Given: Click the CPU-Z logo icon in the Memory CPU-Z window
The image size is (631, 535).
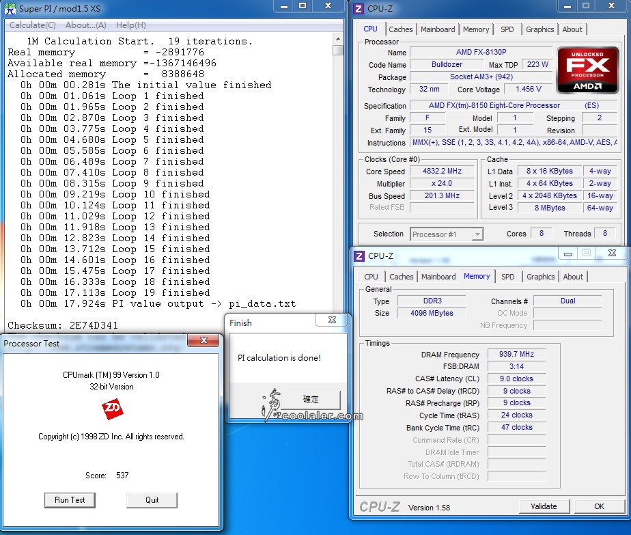Looking at the screenshot, I should pyautogui.click(x=359, y=256).
